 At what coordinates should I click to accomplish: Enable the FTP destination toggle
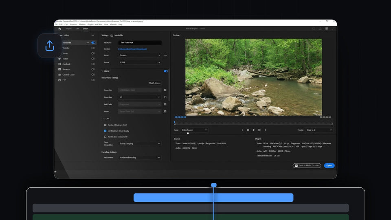point(93,80)
